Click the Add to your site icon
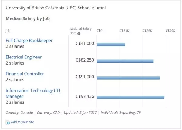The width and height of the screenshot is (182, 130). (x=8, y=122)
